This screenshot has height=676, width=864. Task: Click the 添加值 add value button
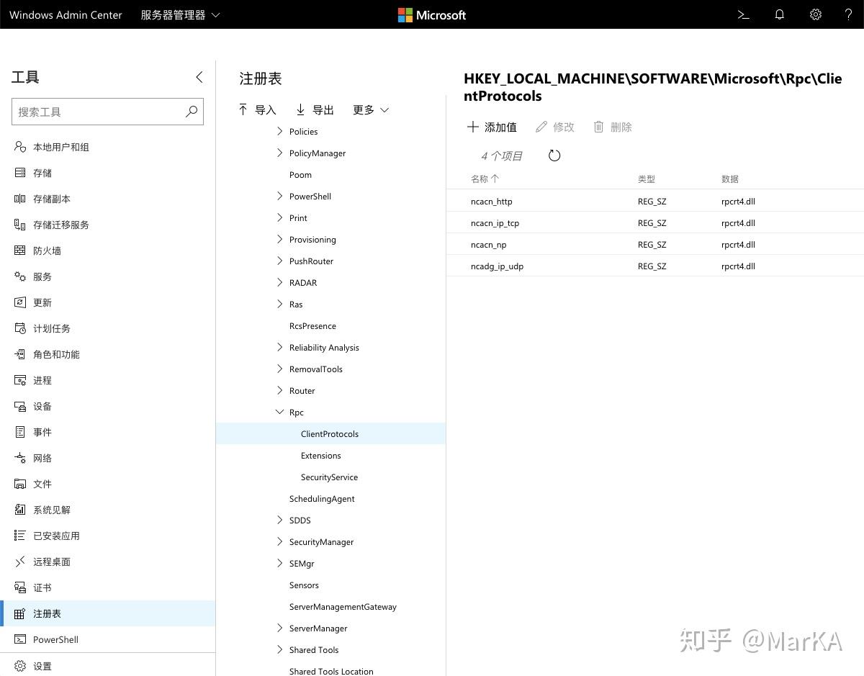(492, 127)
